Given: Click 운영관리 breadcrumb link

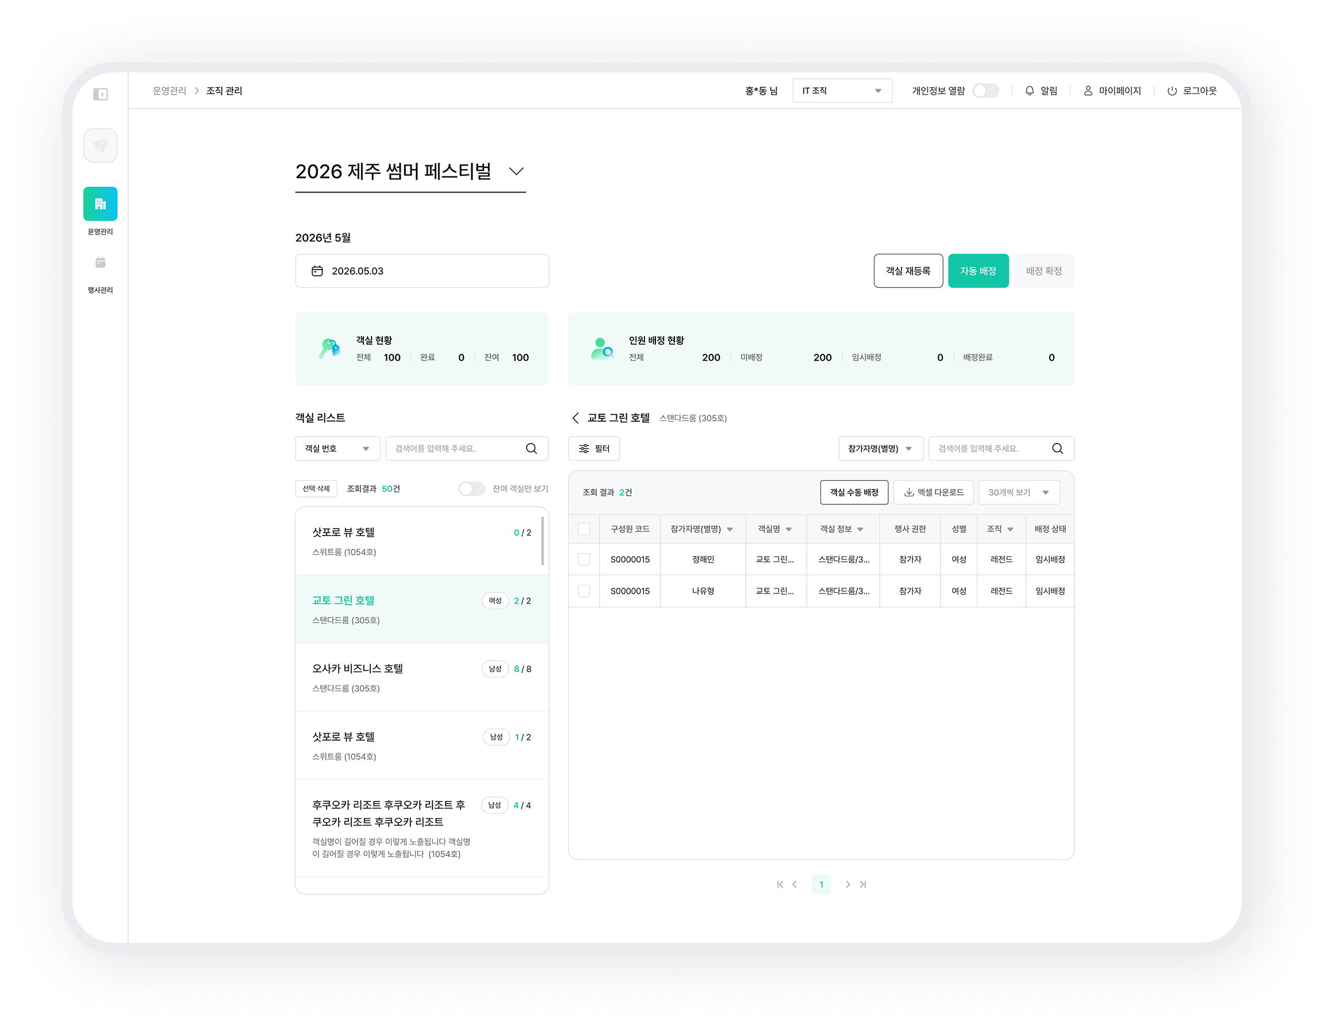Looking at the screenshot, I should tap(169, 91).
